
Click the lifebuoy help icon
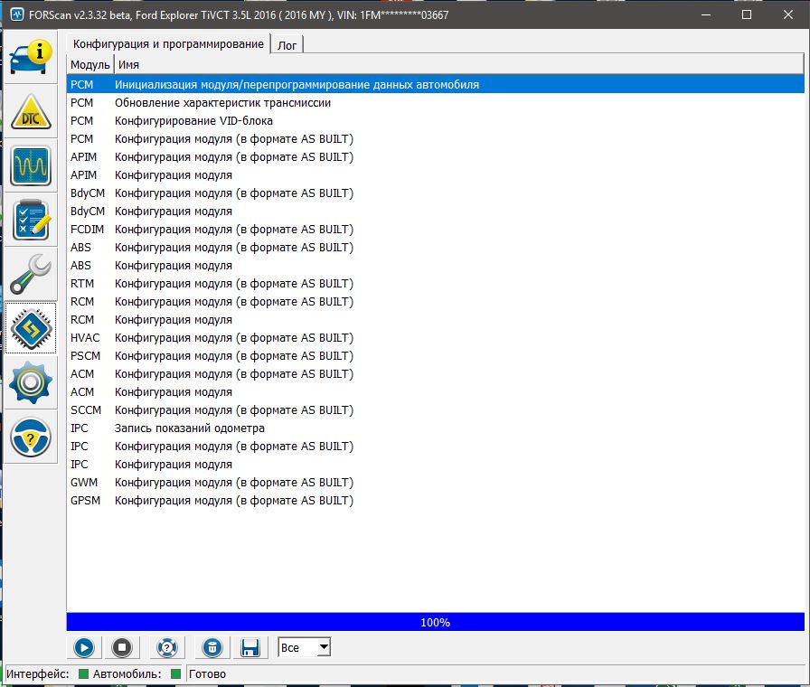coord(166,647)
